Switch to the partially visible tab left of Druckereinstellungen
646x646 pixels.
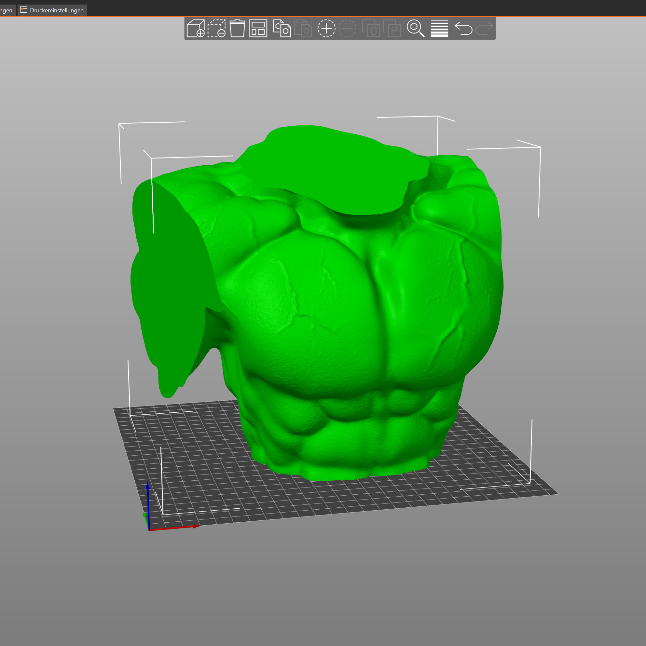(x=7, y=10)
